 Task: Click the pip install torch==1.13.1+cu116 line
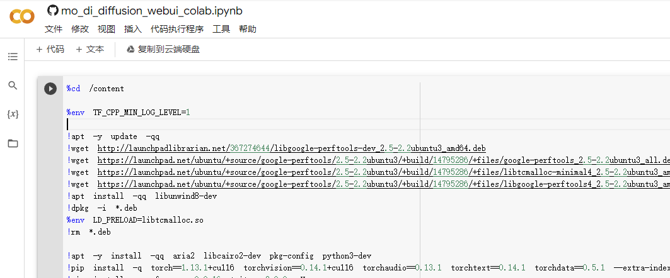click(x=368, y=268)
